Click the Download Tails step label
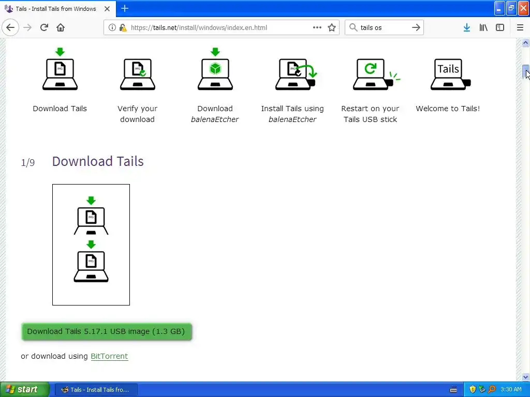Viewport: 530px width, 397px height. coord(60,109)
